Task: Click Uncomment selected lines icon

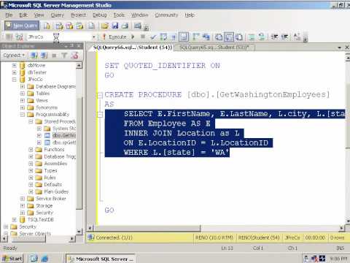Action: [262, 37]
